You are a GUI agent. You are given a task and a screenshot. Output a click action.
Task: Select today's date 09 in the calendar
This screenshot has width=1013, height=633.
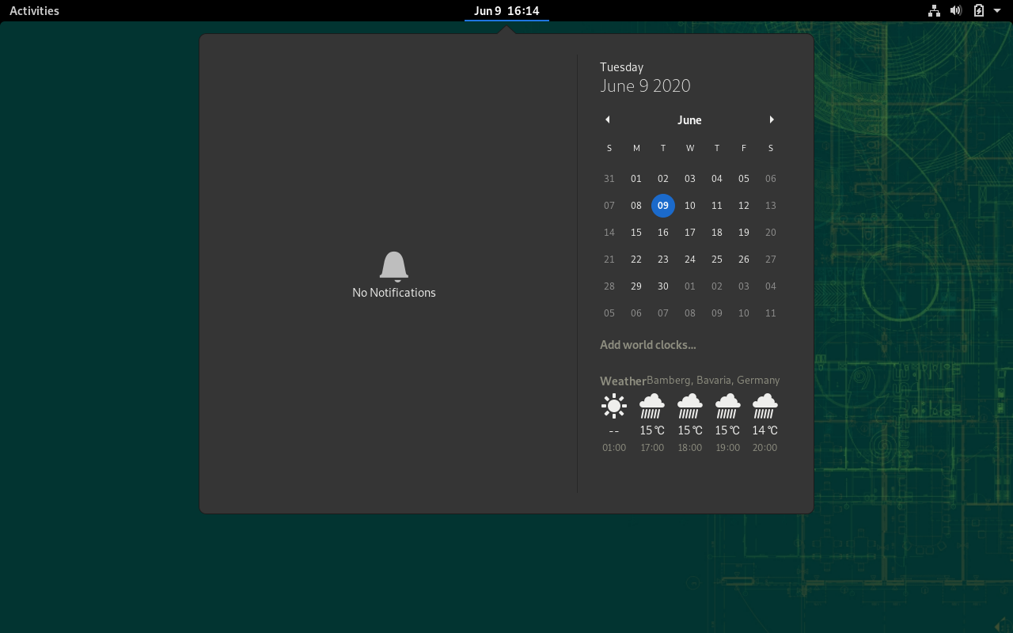coord(663,206)
